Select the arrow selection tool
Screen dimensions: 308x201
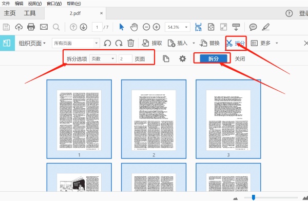(x=122, y=27)
